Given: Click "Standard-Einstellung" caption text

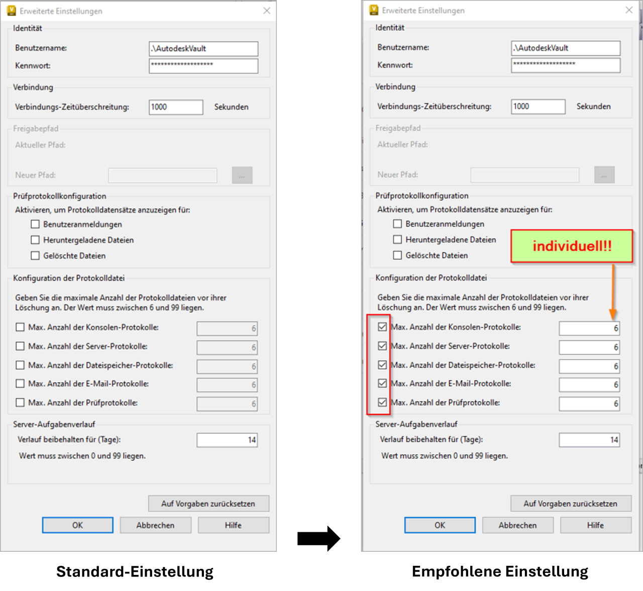Looking at the screenshot, I should click(135, 571).
